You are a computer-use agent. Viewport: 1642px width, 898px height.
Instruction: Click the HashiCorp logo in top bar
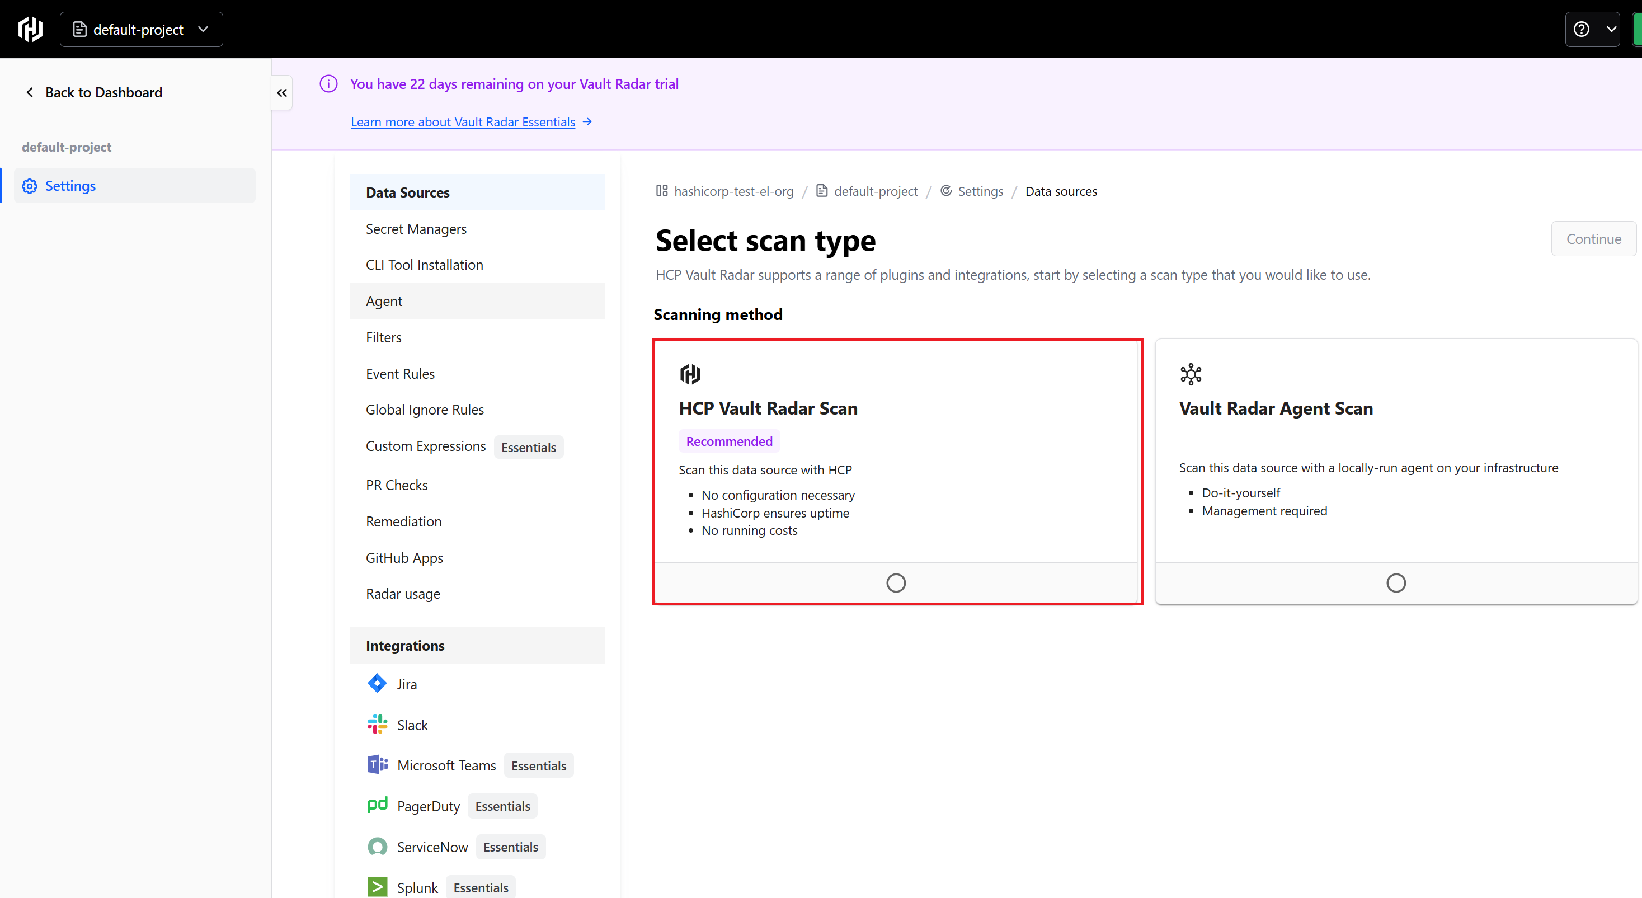coord(30,29)
